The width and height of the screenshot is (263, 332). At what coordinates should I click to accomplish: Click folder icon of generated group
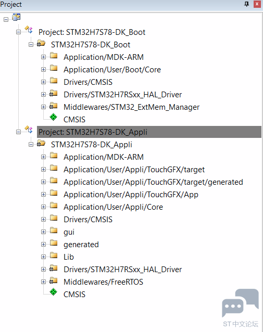click(54, 242)
